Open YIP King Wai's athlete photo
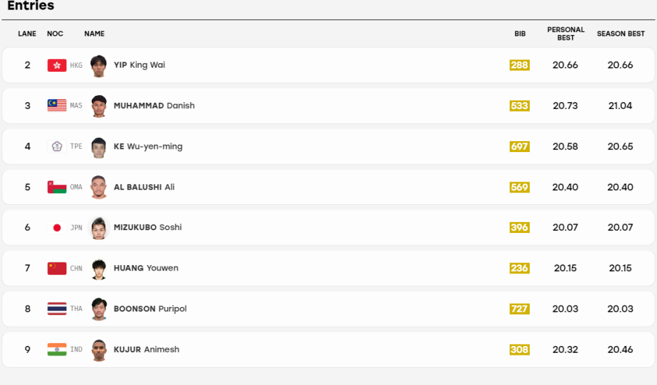 pyautogui.click(x=99, y=66)
